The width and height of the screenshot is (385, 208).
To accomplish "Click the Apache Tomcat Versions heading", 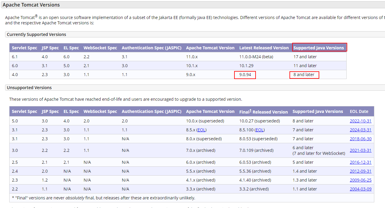I will pyautogui.click(x=31, y=5).
